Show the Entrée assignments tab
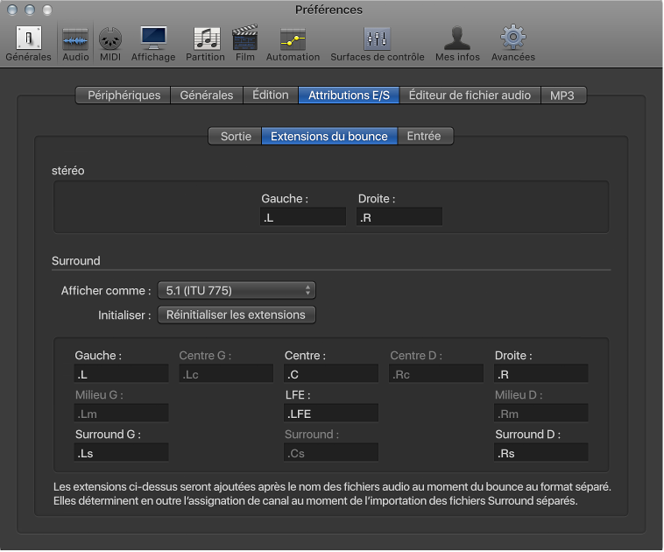This screenshot has width=664, height=552. (425, 137)
